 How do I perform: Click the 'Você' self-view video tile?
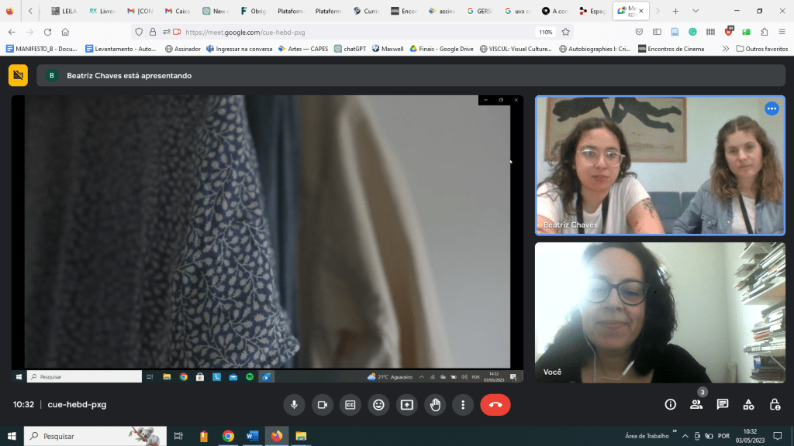(660, 312)
